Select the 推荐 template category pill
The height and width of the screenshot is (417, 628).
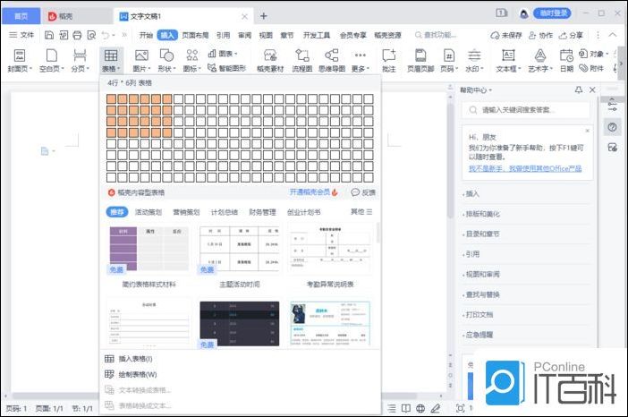tap(117, 212)
